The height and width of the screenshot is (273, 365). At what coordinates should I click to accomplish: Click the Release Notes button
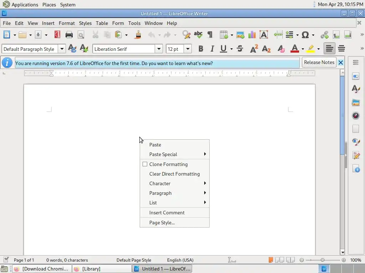tap(319, 62)
